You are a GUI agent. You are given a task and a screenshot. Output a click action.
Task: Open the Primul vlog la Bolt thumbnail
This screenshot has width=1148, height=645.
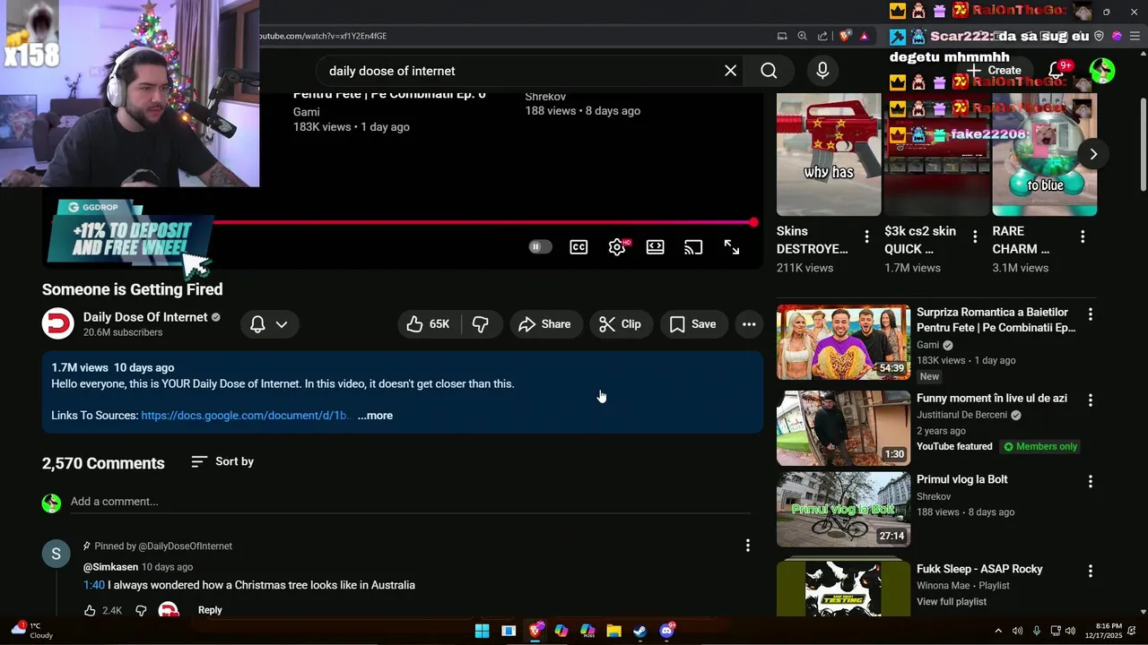point(843,510)
